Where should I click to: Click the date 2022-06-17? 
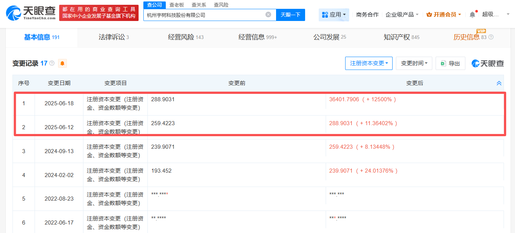click(x=59, y=223)
